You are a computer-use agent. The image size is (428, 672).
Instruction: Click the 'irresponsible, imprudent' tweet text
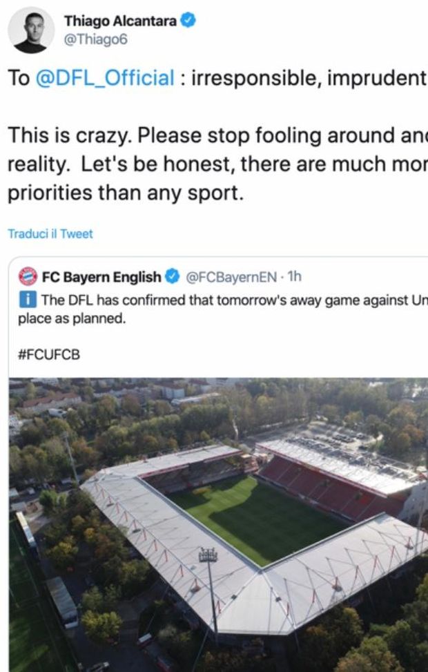[307, 78]
